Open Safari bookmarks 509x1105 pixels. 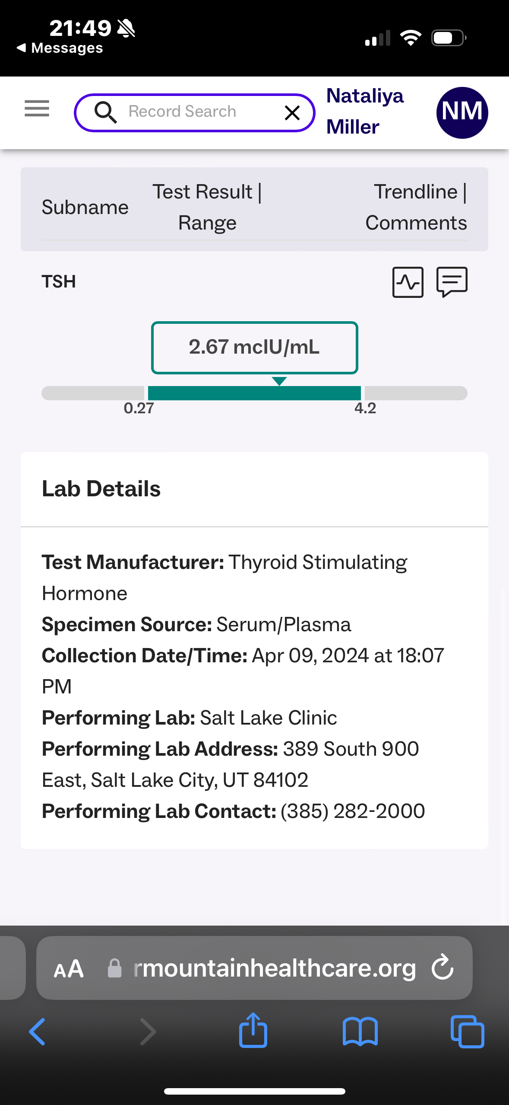coord(360,1032)
